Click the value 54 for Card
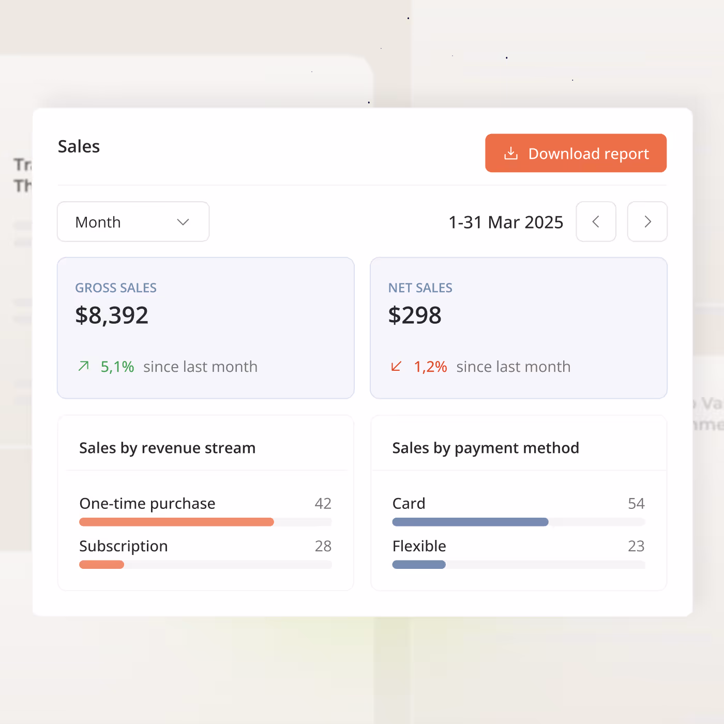Viewport: 724px width, 724px height. pos(636,504)
